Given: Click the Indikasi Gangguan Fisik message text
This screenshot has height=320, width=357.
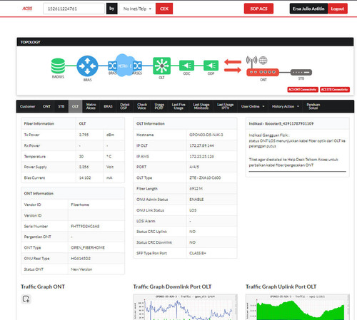Looking at the screenshot, I should click(297, 140).
